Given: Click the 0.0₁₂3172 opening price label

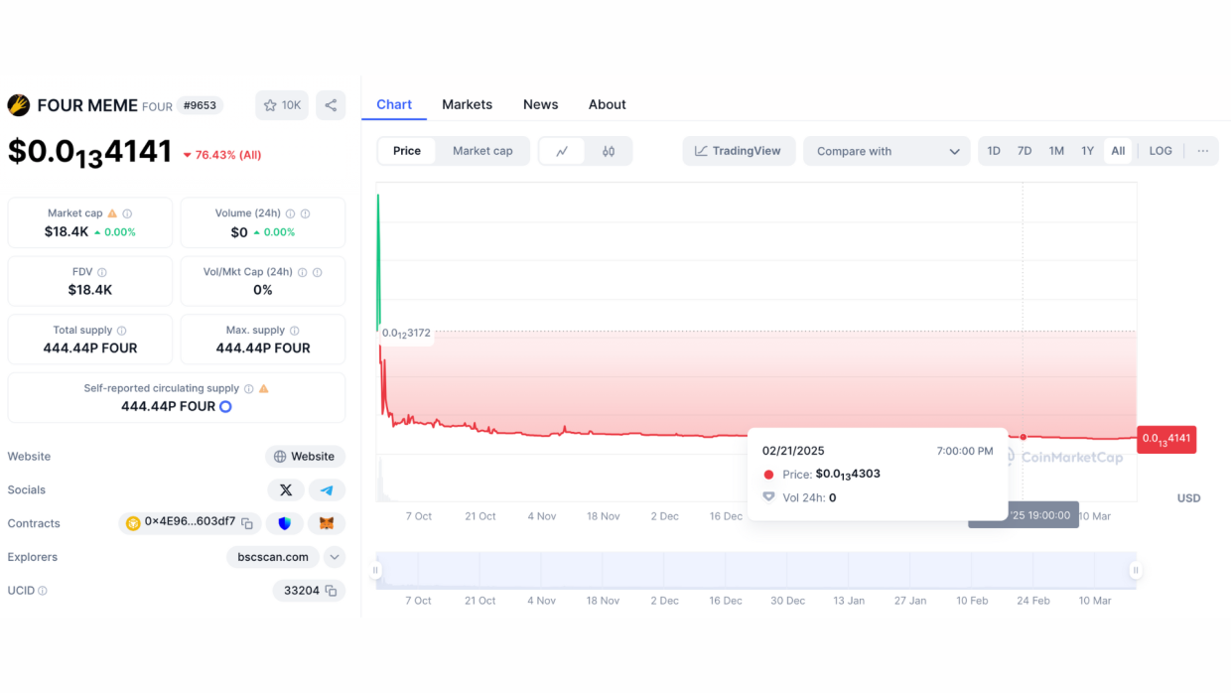Looking at the screenshot, I should [x=406, y=333].
